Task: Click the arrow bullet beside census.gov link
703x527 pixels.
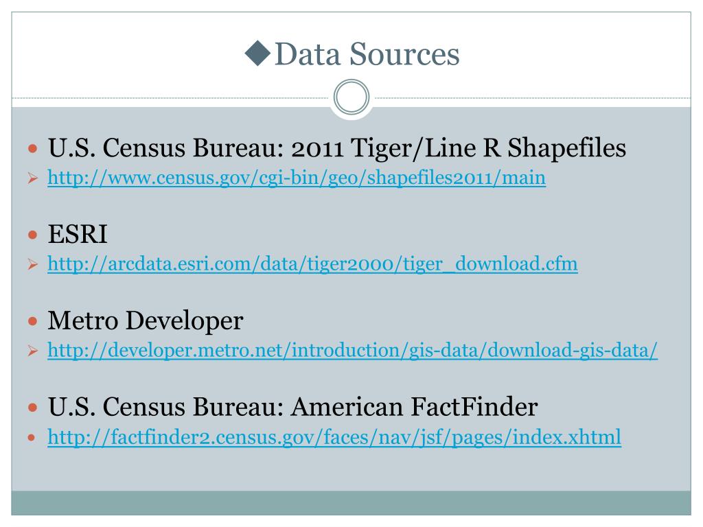Action: 33,178
